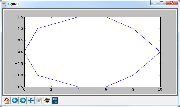Image resolution: width=180 pixels, height=107 pixels.
Task: Click the y-axis tick label −1.0
Action: point(19,75)
